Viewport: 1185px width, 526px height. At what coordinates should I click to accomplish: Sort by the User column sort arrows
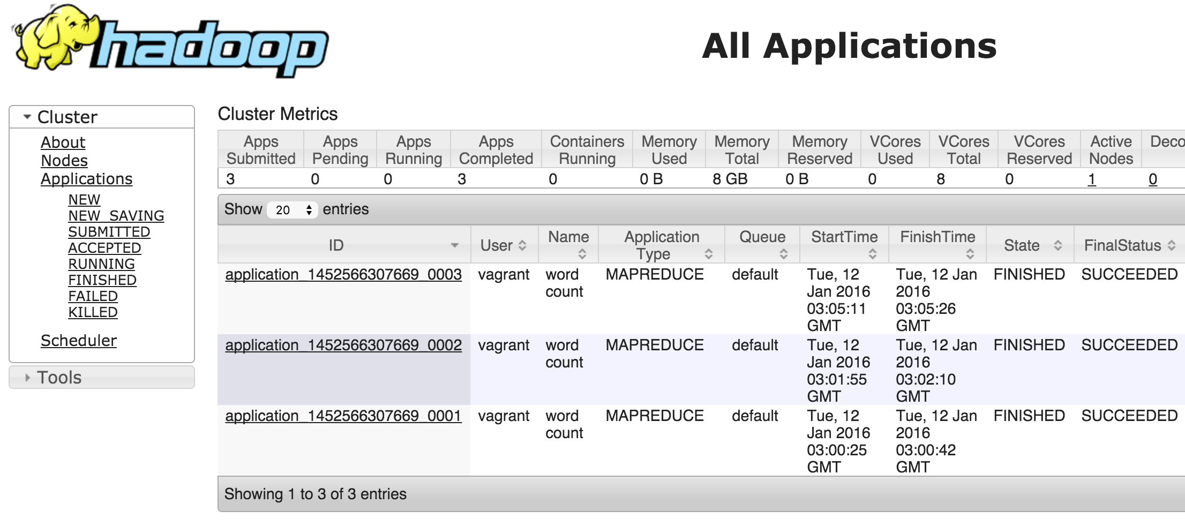522,245
